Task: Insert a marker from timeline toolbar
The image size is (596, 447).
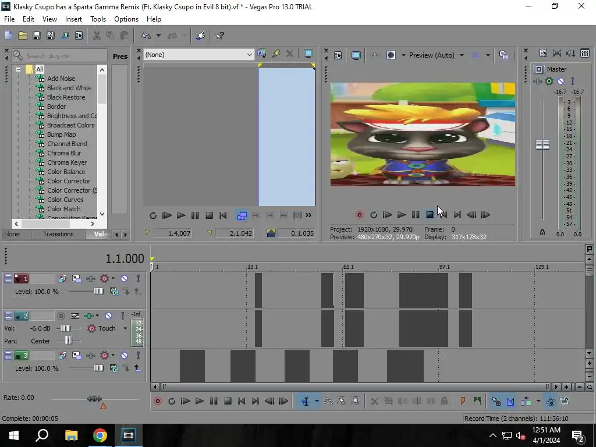Action: click(463, 402)
